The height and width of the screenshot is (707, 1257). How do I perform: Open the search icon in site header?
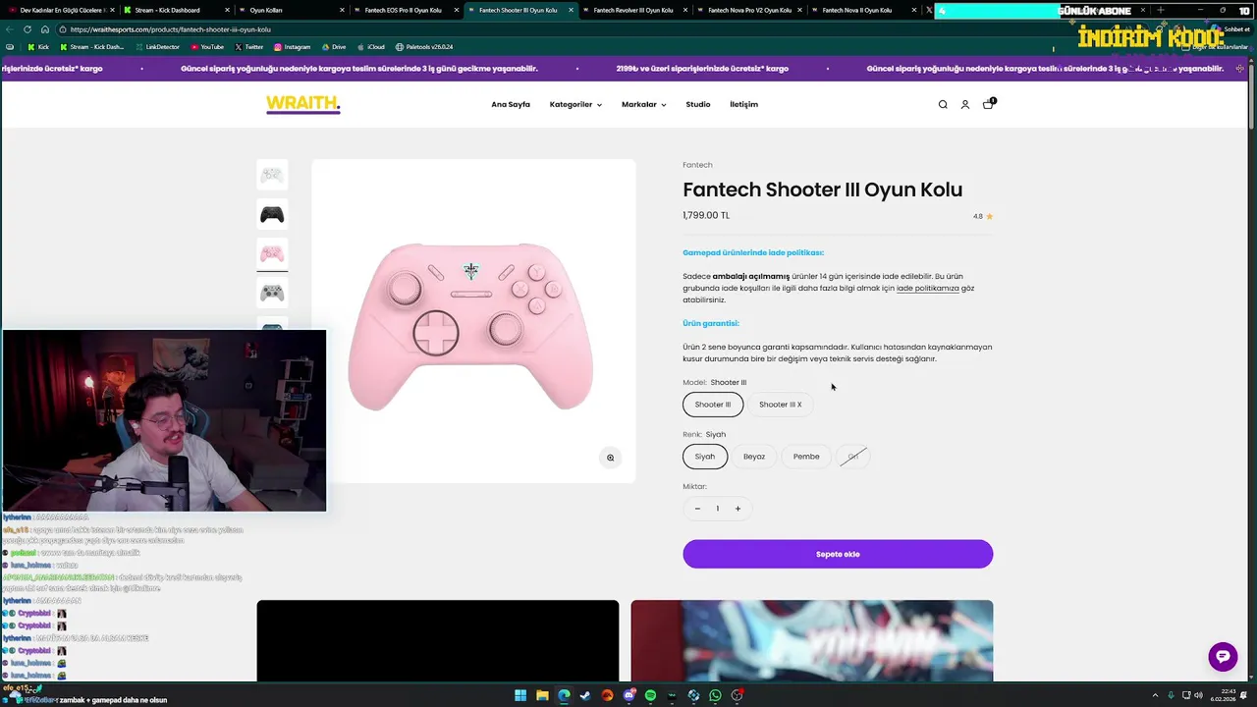click(943, 104)
